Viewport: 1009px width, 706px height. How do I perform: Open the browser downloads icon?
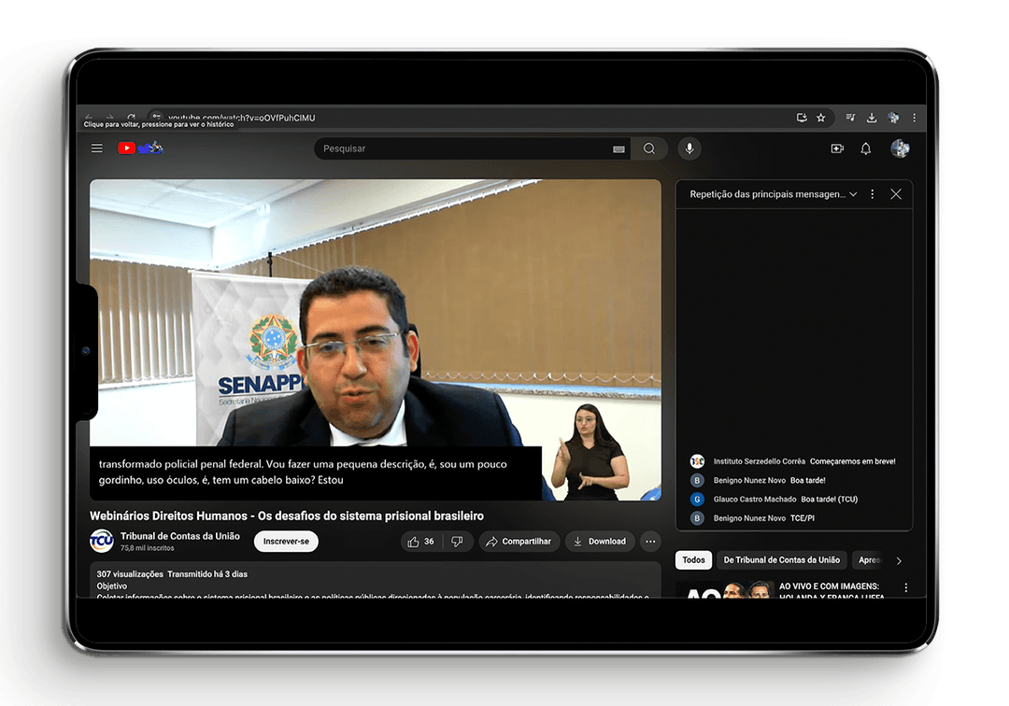[x=872, y=118]
